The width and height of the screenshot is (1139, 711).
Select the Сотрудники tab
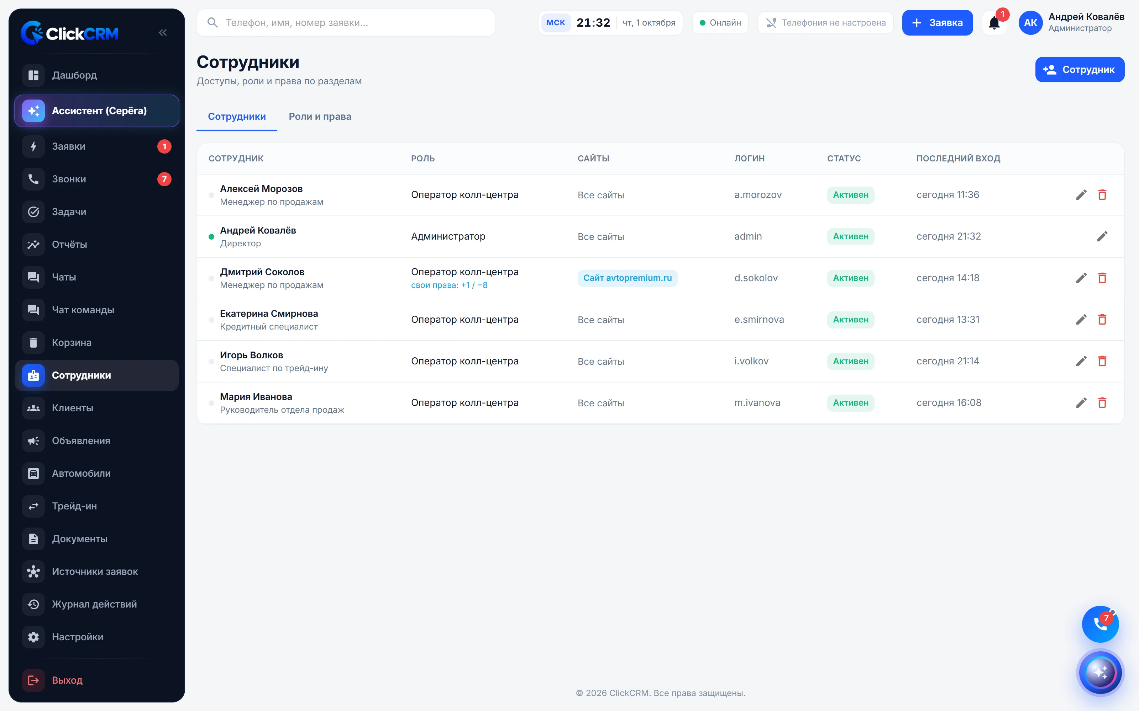237,117
